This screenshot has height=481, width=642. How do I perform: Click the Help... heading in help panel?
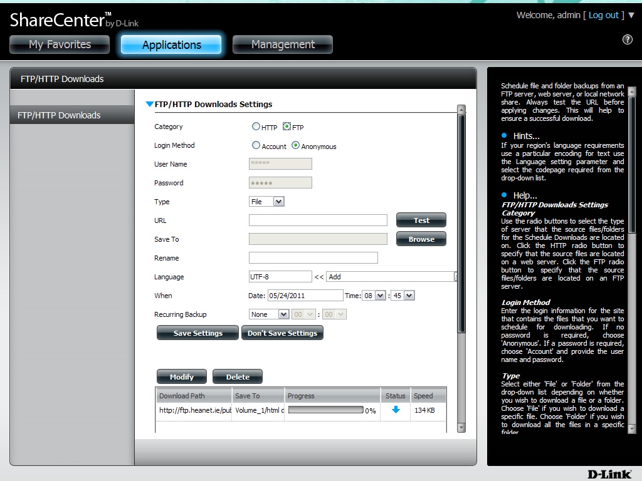coord(525,195)
